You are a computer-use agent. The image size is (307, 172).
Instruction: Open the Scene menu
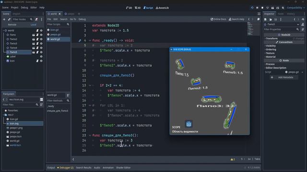5,8
